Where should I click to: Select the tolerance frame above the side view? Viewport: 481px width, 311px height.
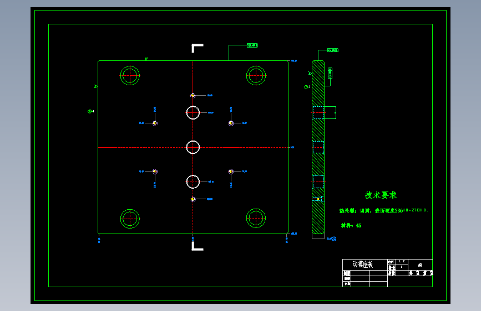[333, 50]
